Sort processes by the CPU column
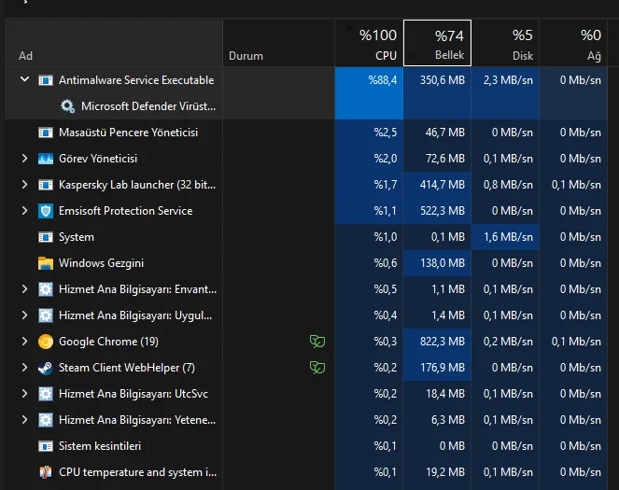The height and width of the screenshot is (490, 619). click(x=369, y=45)
